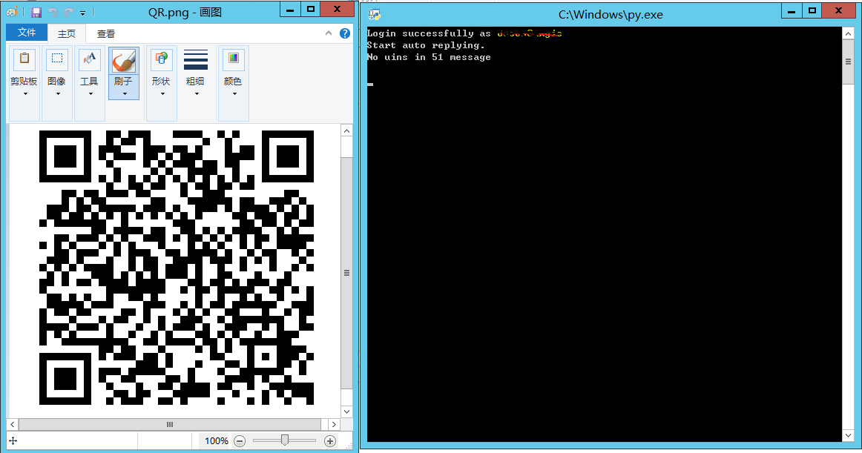The height and width of the screenshot is (453, 862).
Task: Click 'Login successfully as' console line
Action: point(429,33)
